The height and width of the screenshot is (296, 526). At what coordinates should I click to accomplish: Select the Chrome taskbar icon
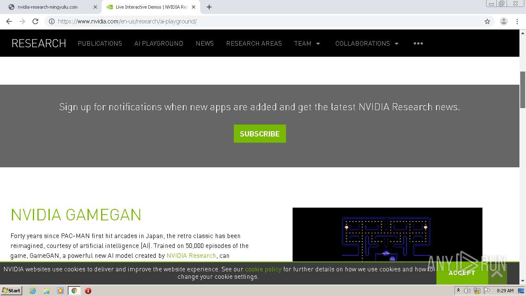74,291
